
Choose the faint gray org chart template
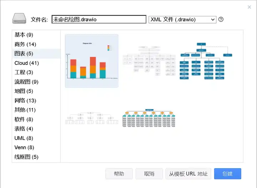pos(149,61)
